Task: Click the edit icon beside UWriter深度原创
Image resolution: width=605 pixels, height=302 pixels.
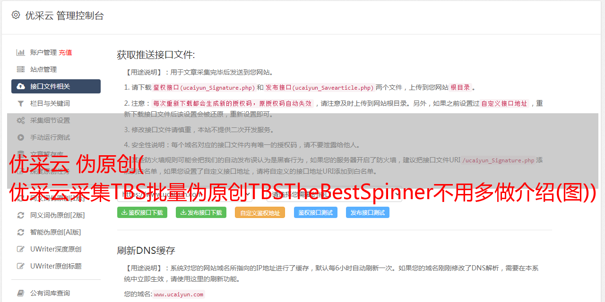Action: 21,249
